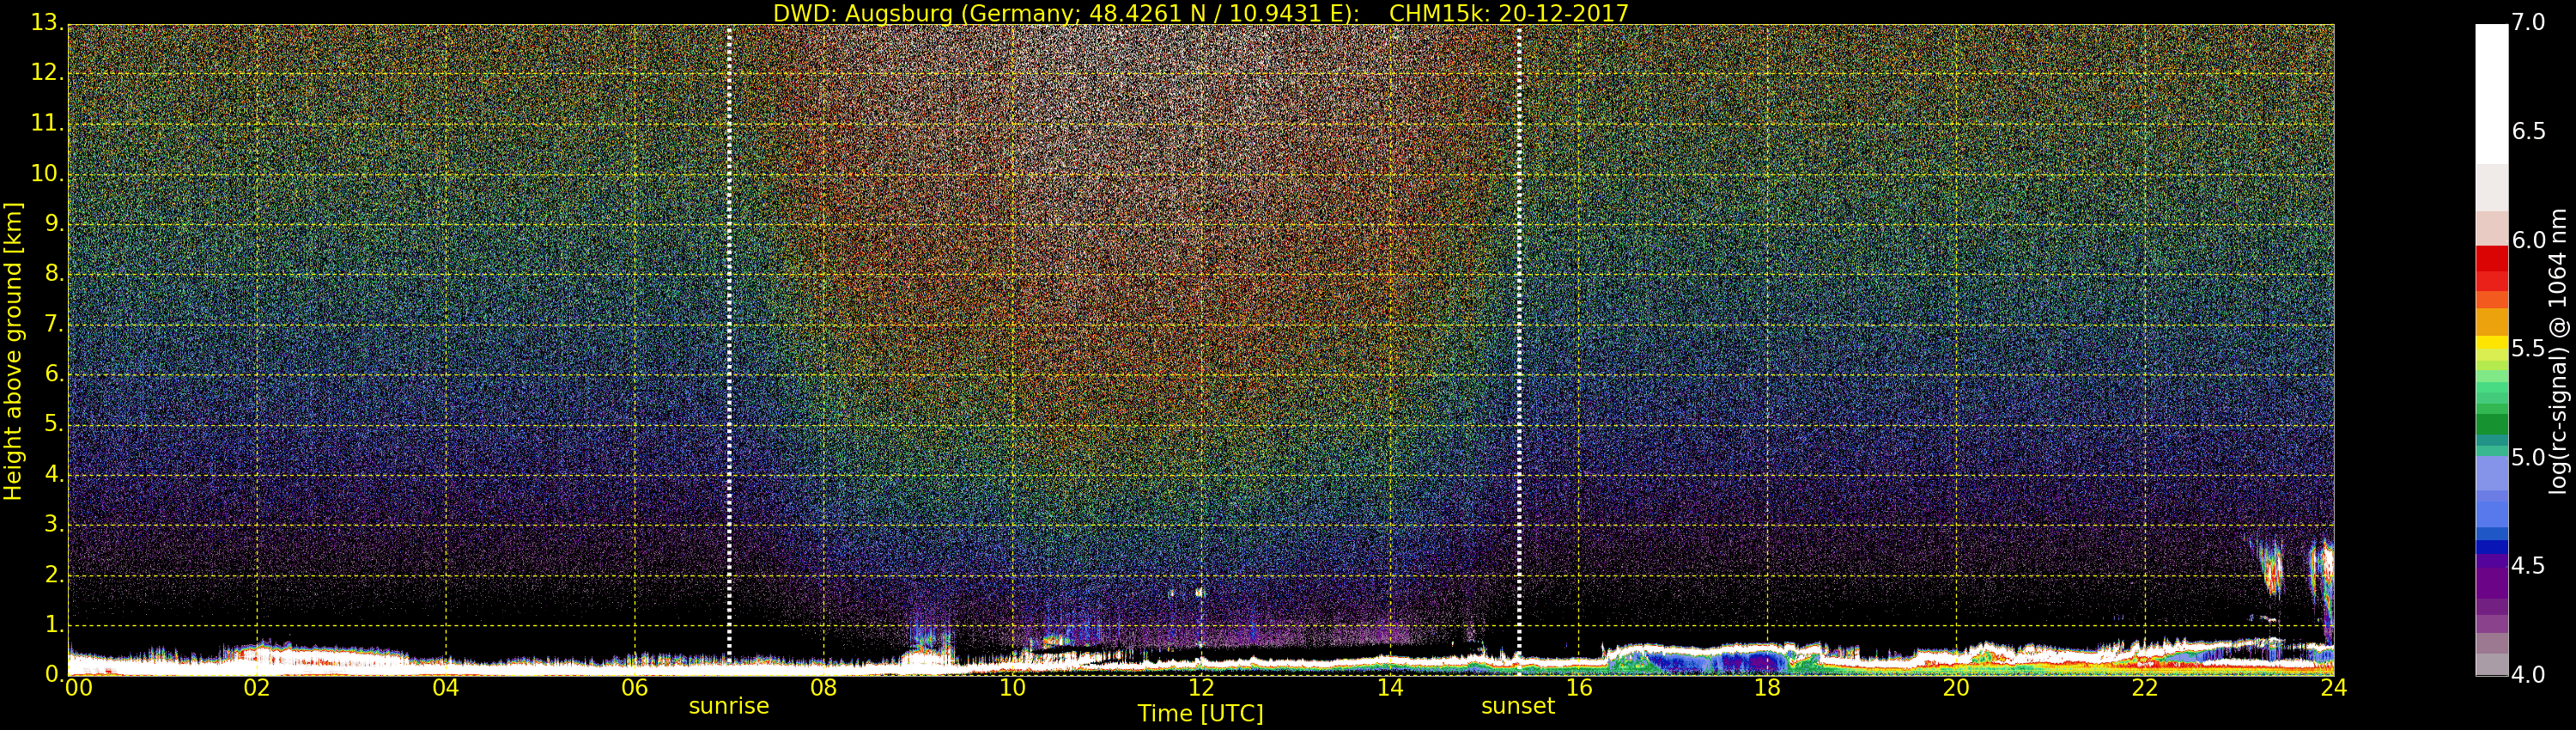Click the '06' time axis tick label
The width and height of the screenshot is (2576, 730).
(635, 688)
